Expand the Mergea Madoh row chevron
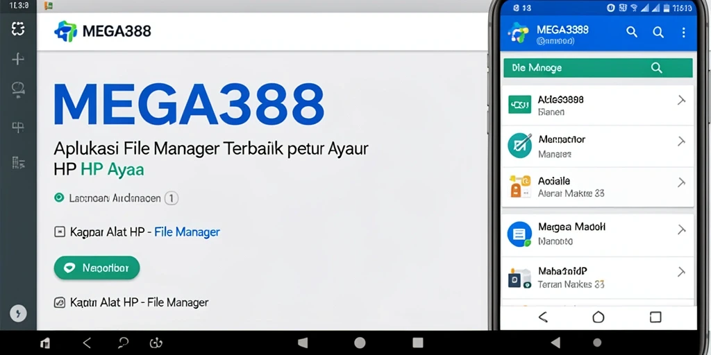 point(681,230)
